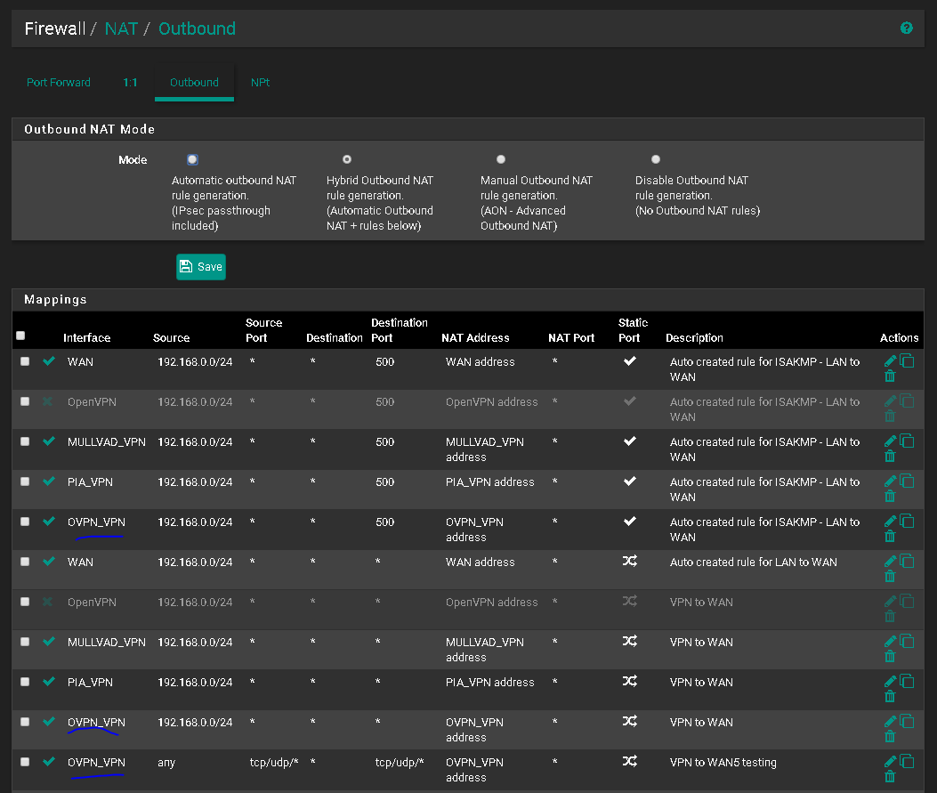Screen dimensions: 937x793
Task: Open the help icon in page header
Action: tap(906, 28)
